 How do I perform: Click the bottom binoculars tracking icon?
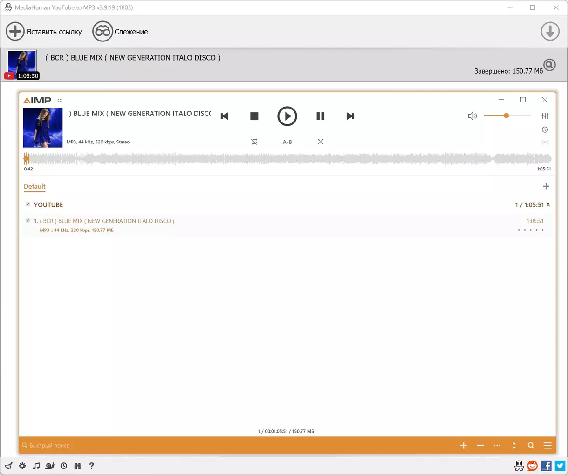[x=78, y=466]
